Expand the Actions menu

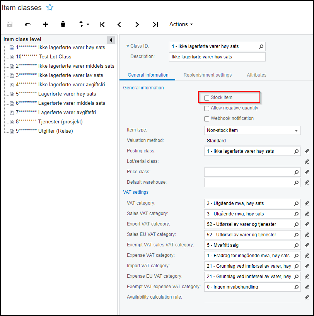(x=181, y=24)
